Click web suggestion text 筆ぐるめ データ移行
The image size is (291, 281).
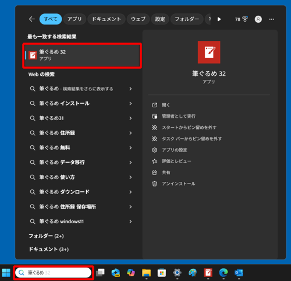(62, 163)
